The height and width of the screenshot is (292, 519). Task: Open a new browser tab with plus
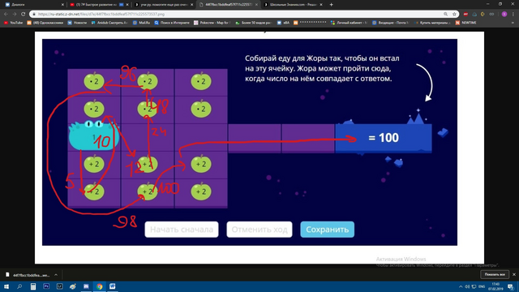[332, 5]
